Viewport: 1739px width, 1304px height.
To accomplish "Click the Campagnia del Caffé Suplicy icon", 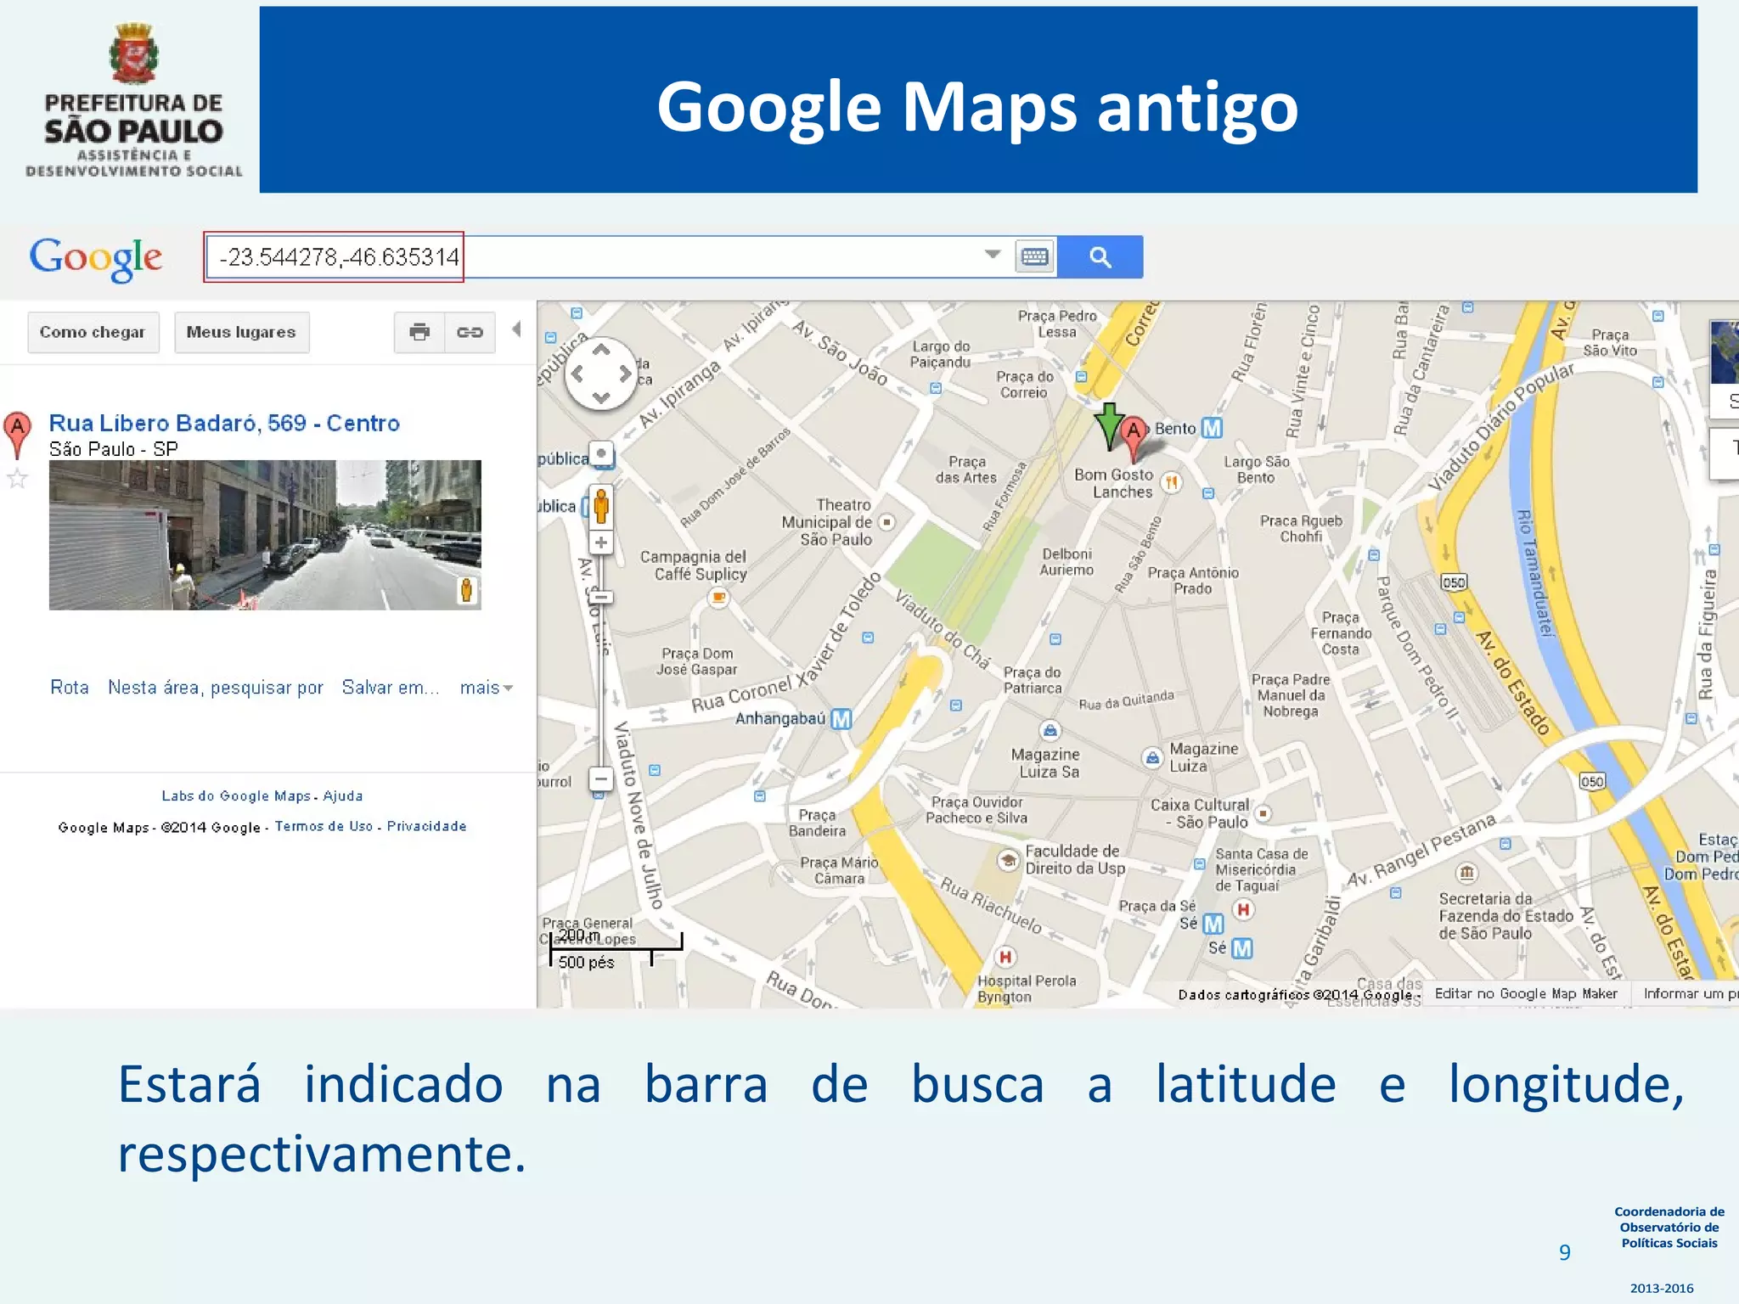I will (718, 599).
